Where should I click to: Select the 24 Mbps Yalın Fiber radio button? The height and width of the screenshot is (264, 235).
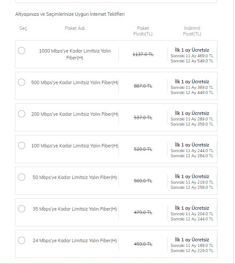[21, 240]
